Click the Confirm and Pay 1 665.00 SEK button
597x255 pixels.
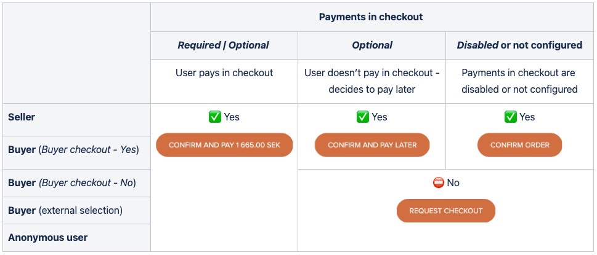coord(224,145)
